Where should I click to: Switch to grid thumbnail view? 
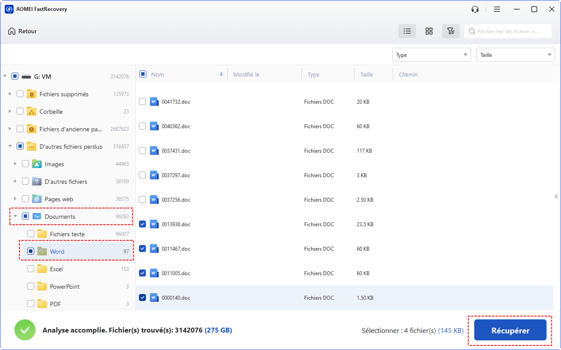pos(429,31)
